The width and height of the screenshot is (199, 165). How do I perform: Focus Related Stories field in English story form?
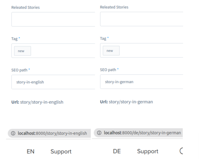tap(53, 19)
